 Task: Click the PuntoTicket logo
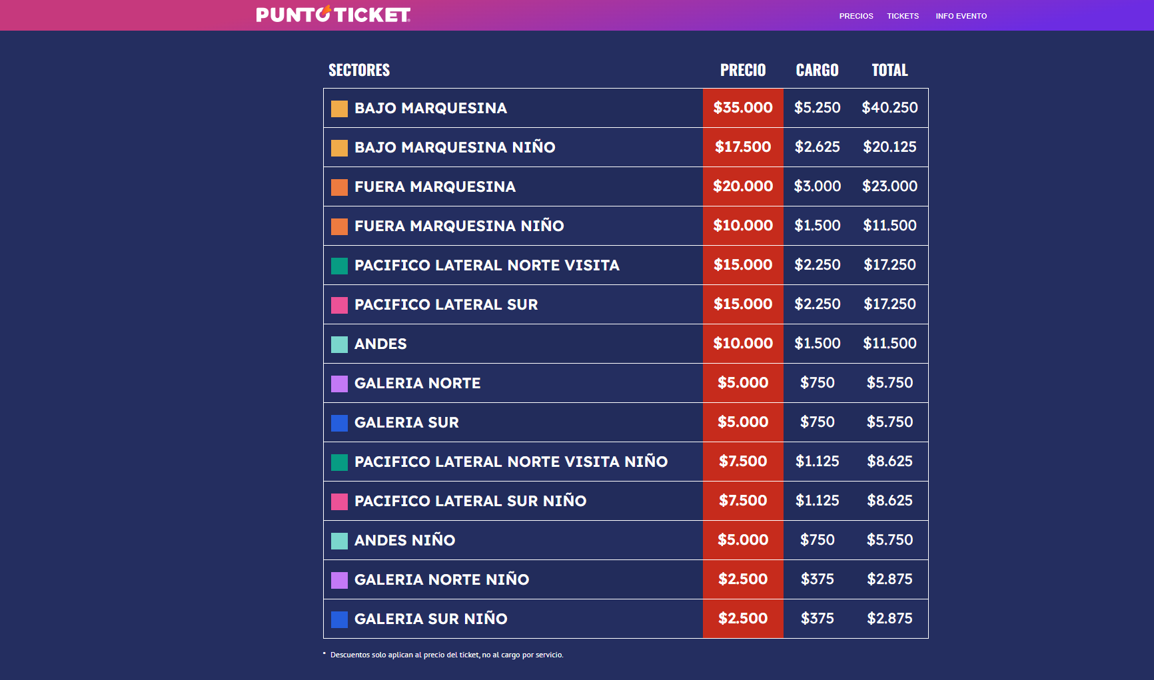333,15
